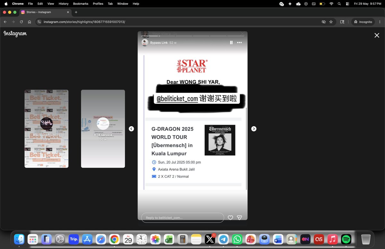Open the Edit menu

40,4
